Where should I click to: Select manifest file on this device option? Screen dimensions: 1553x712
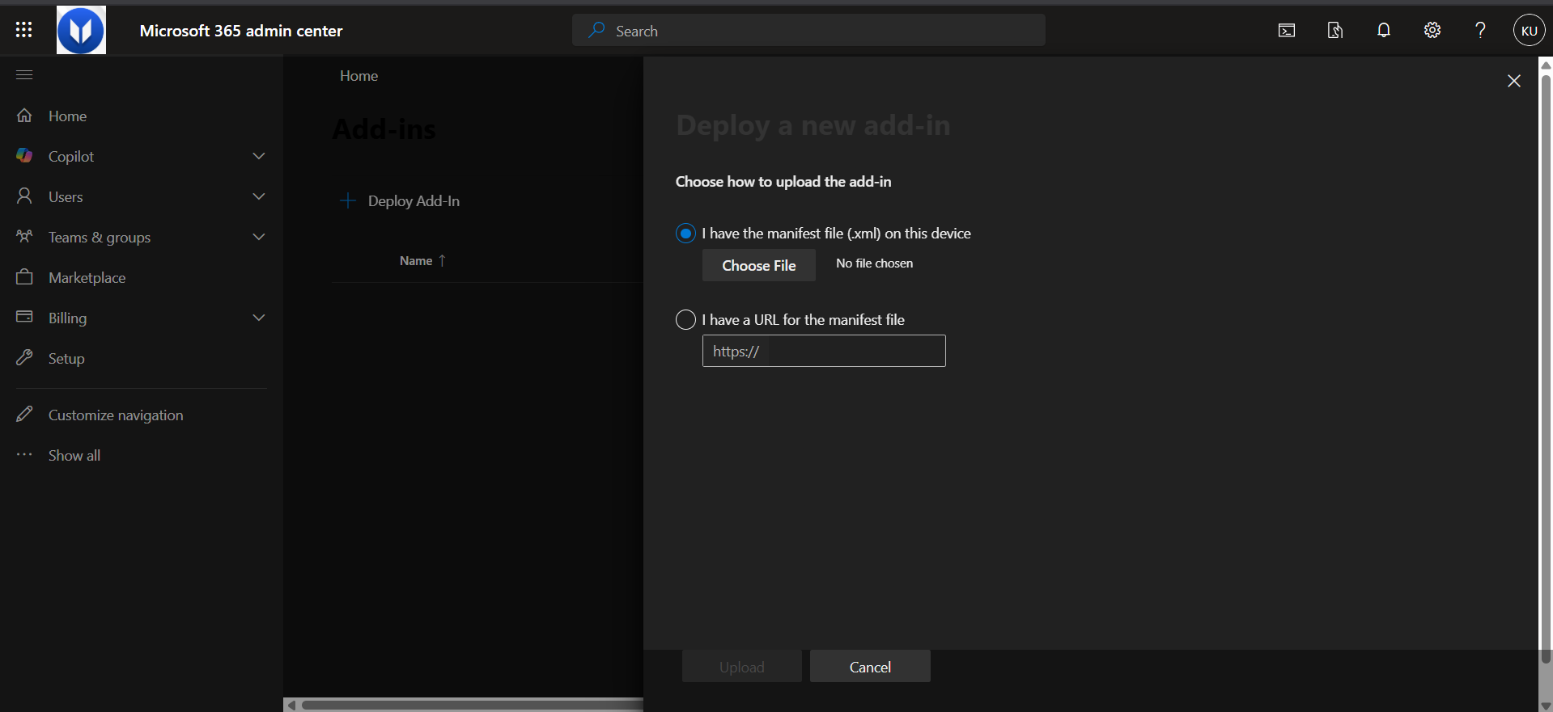pos(685,234)
